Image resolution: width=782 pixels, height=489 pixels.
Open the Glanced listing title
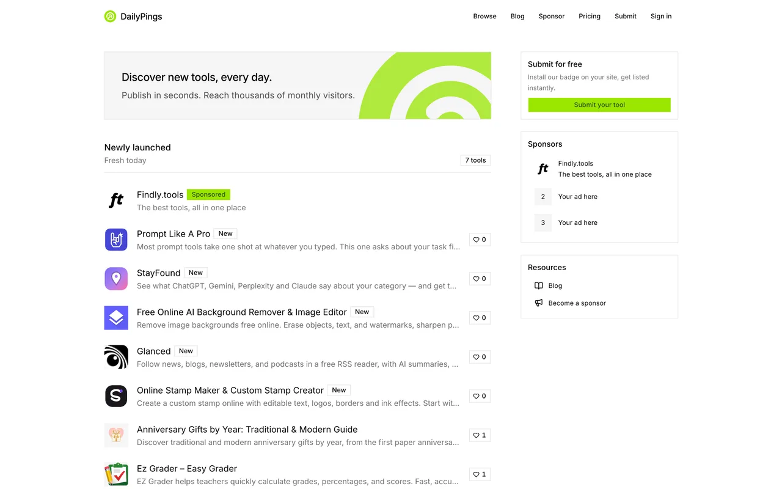[154, 351]
